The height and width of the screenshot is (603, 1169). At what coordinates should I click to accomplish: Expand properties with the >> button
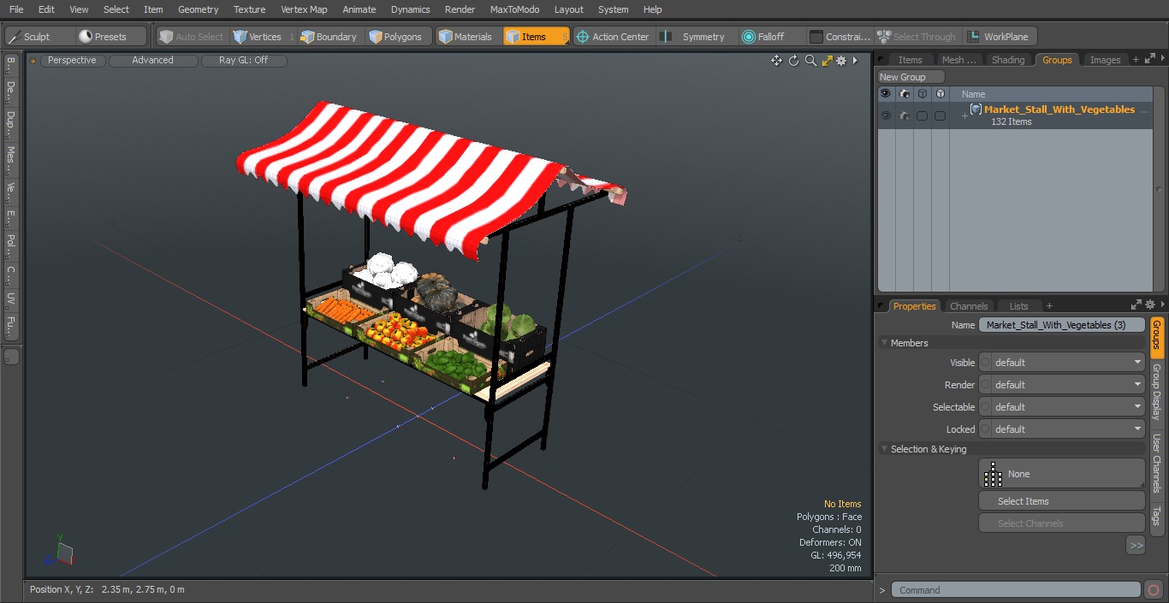pos(1136,545)
